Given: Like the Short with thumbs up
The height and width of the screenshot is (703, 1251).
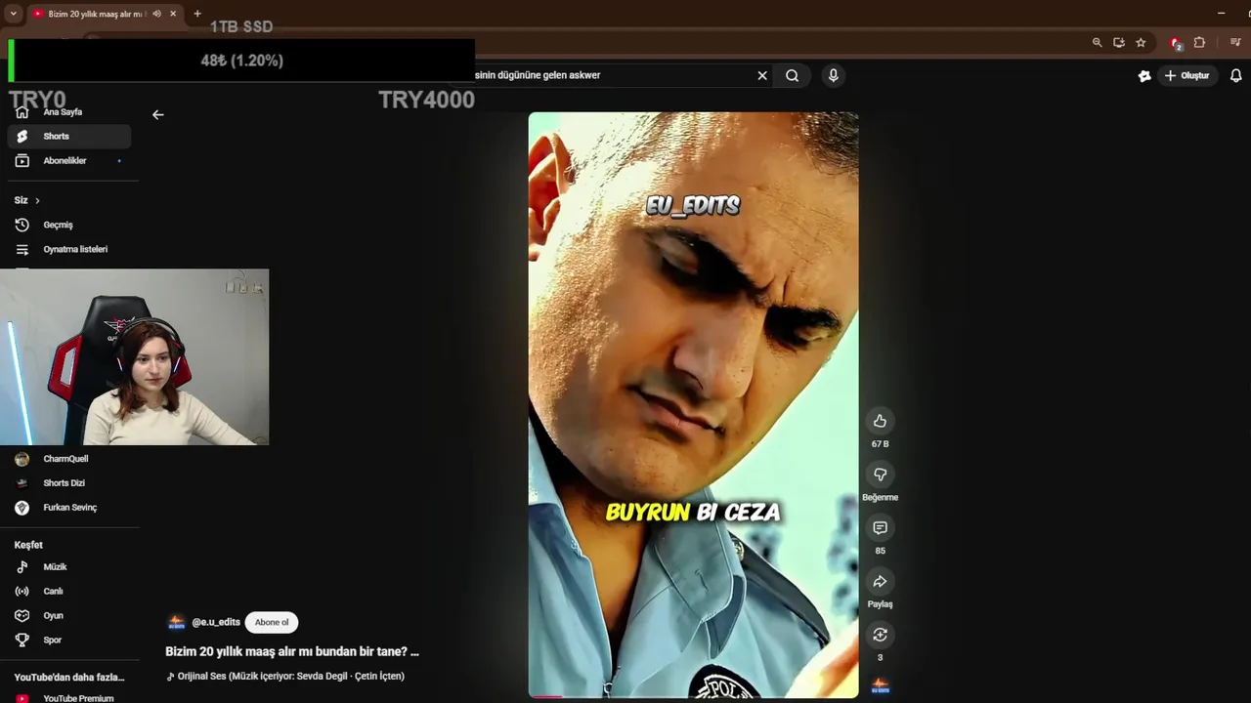Looking at the screenshot, I should 880,421.
